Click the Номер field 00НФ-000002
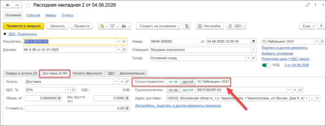Viewport: 326px width, 126px height. 174,42
